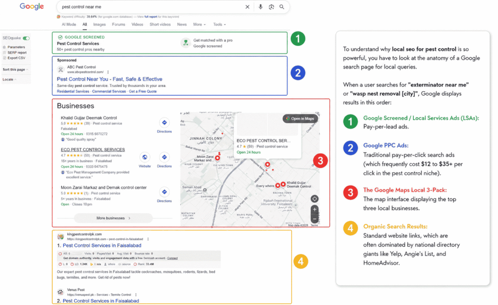
Task: Click the Moon Zarai Markaz map pin
Action: tap(217, 158)
